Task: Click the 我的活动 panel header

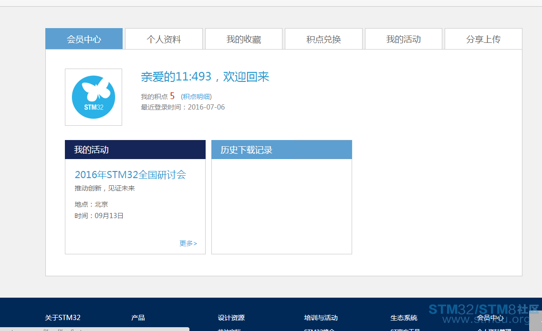Action: tap(135, 150)
